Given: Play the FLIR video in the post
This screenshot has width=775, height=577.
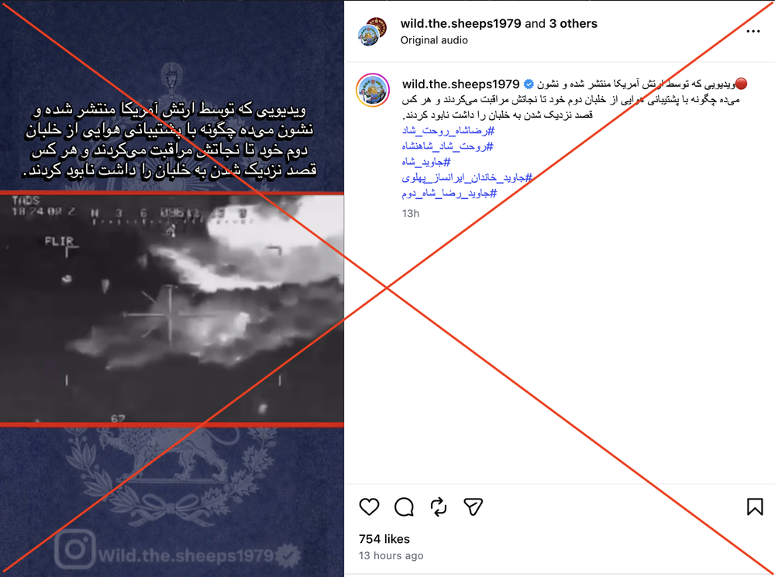Looking at the screenshot, I should 171,309.
